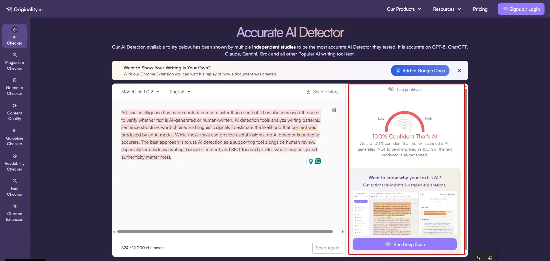Open the Chrome Extension sidebar link
The width and height of the screenshot is (550, 261).
point(14,213)
